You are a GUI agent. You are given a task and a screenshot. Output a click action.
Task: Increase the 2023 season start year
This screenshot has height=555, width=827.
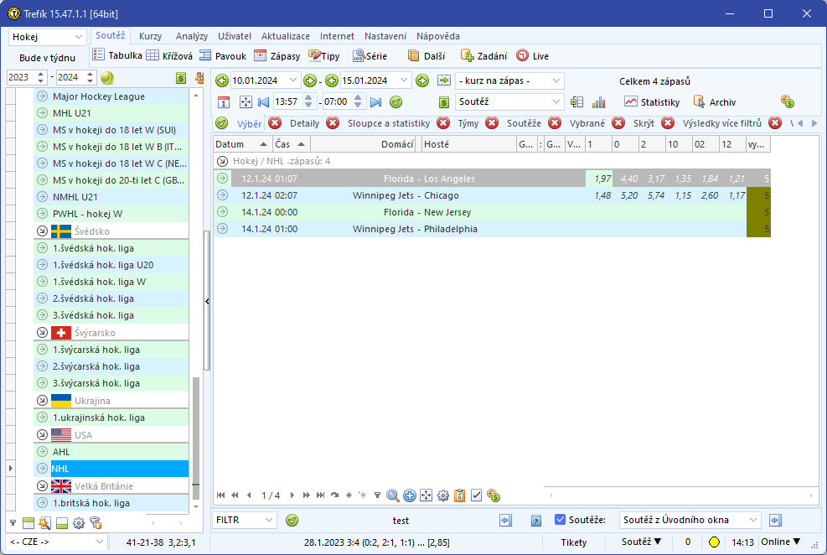[x=40, y=74]
